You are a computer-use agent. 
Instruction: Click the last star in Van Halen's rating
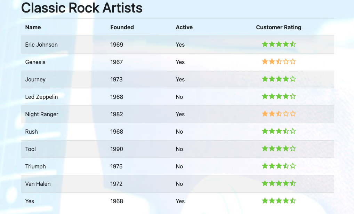click(292, 183)
